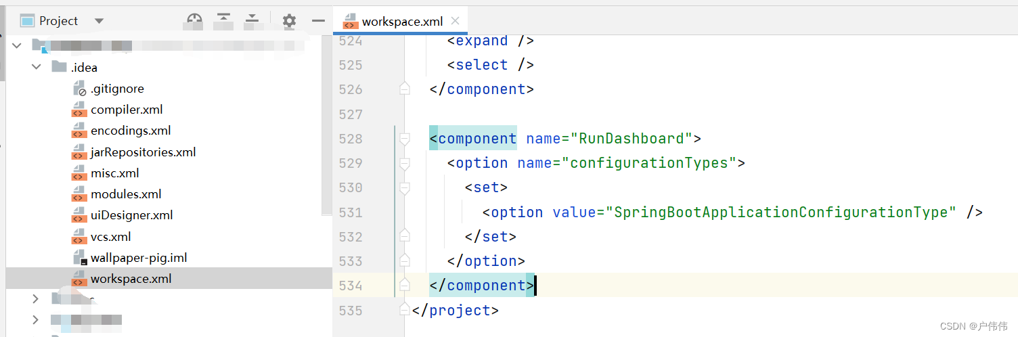The image size is (1018, 337).
Task: Click the Select Opened File locate icon
Action: pyautogui.click(x=194, y=21)
